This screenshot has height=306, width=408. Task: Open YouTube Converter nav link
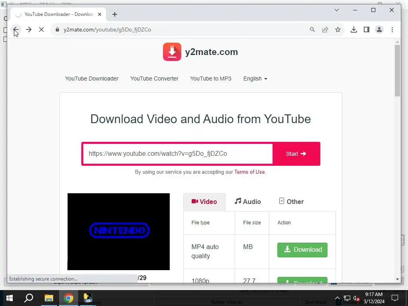point(154,78)
